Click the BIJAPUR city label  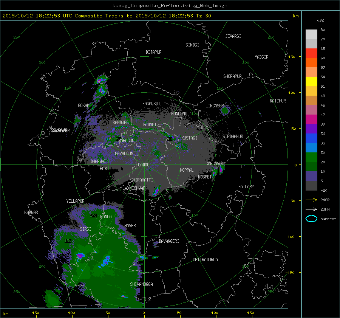[x=153, y=52]
